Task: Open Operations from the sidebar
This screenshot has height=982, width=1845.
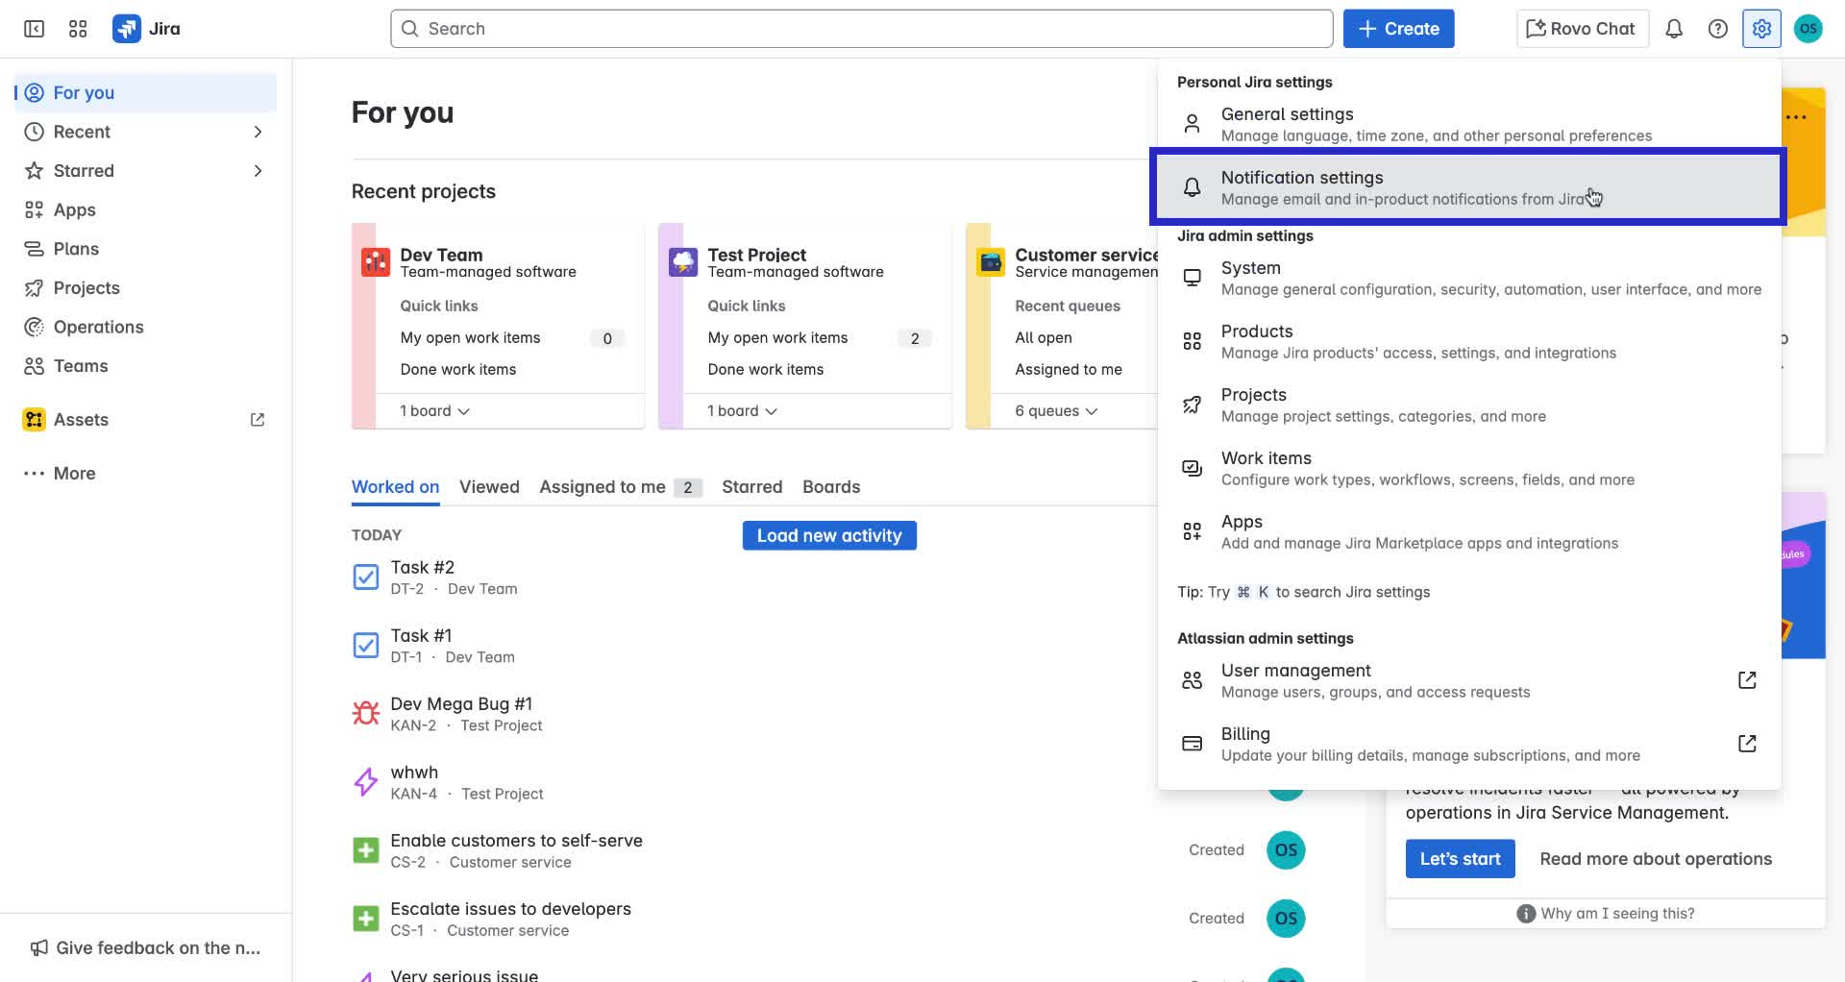Action: (97, 327)
